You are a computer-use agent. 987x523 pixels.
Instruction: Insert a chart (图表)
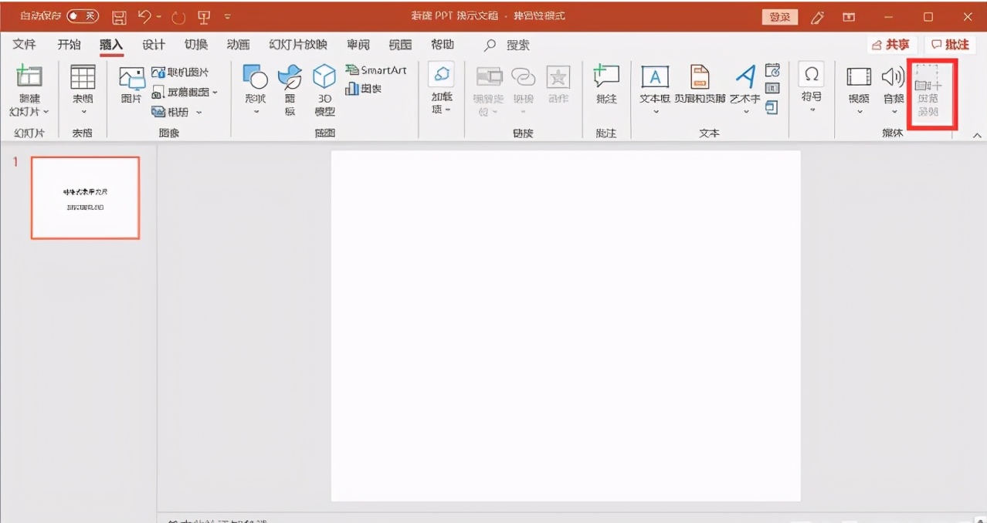click(x=363, y=89)
